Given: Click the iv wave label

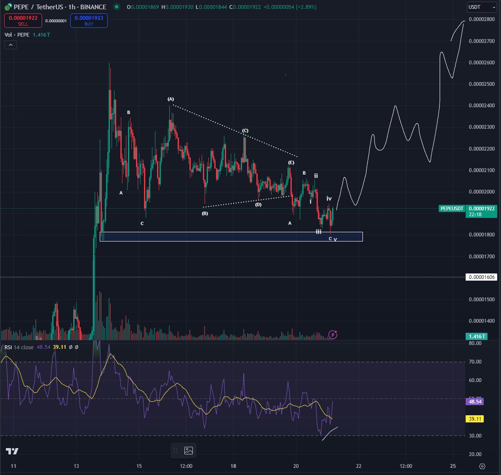Looking at the screenshot, I should coord(329,199).
